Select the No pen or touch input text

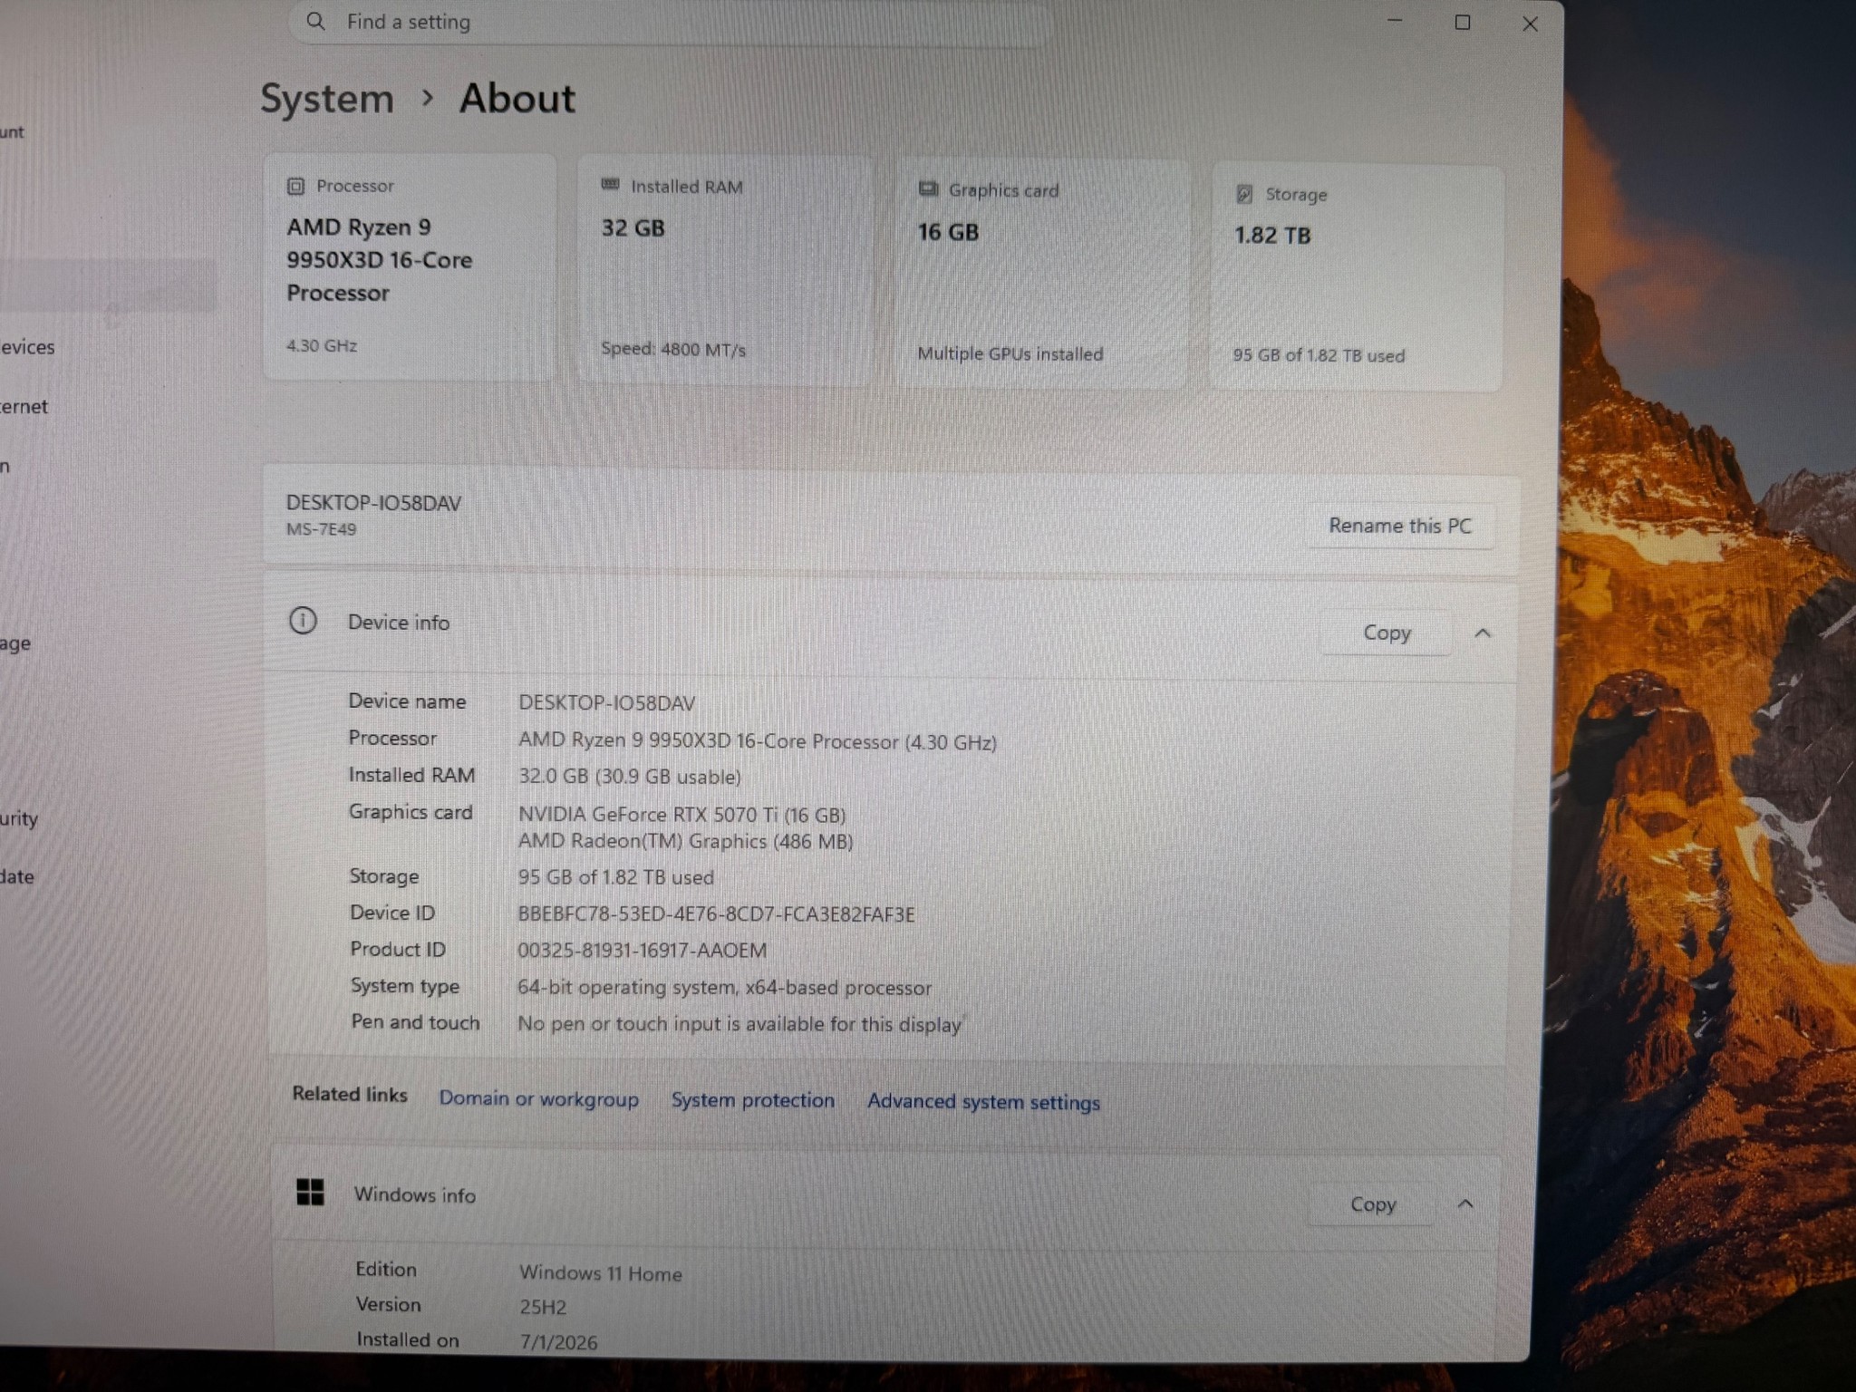tap(739, 1025)
